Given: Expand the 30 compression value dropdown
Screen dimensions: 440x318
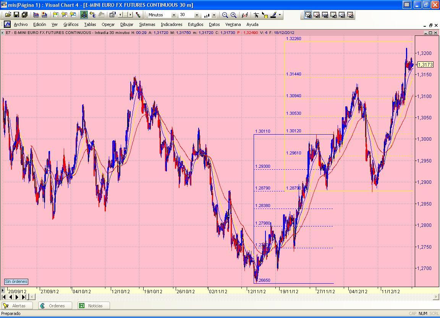Looking at the screenshot, I should (x=197, y=15).
